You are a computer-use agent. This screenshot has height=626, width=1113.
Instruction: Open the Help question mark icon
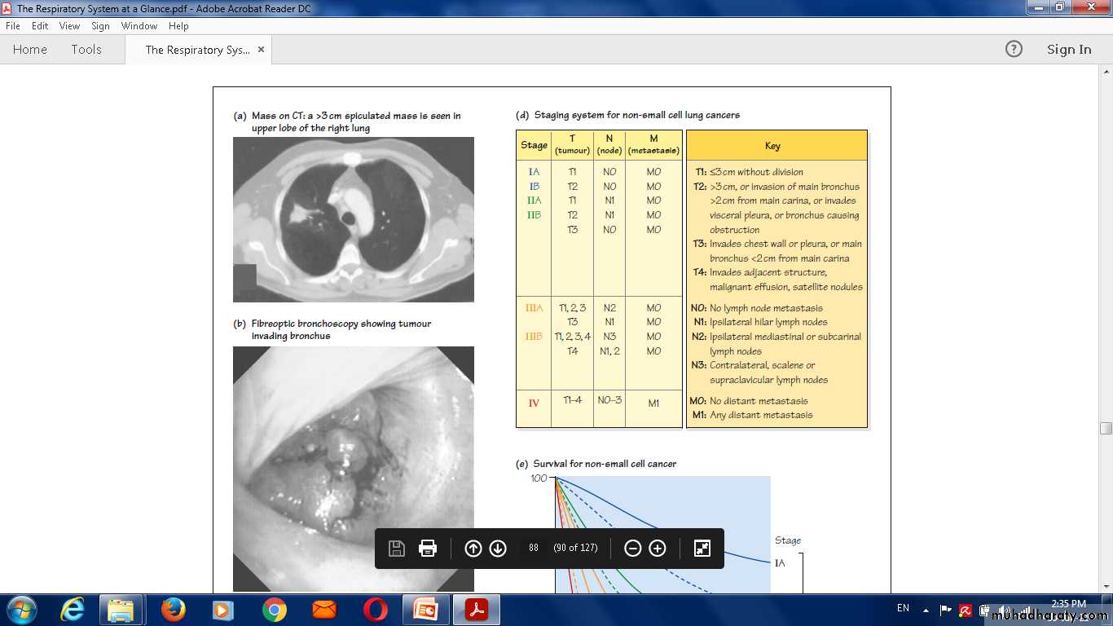coord(1014,49)
